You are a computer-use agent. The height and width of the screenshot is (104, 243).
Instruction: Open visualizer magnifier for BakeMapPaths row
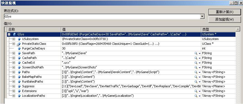[x=196, y=77]
